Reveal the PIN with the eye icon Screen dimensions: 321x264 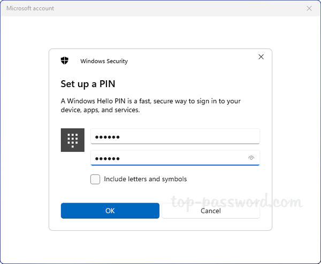251,158
